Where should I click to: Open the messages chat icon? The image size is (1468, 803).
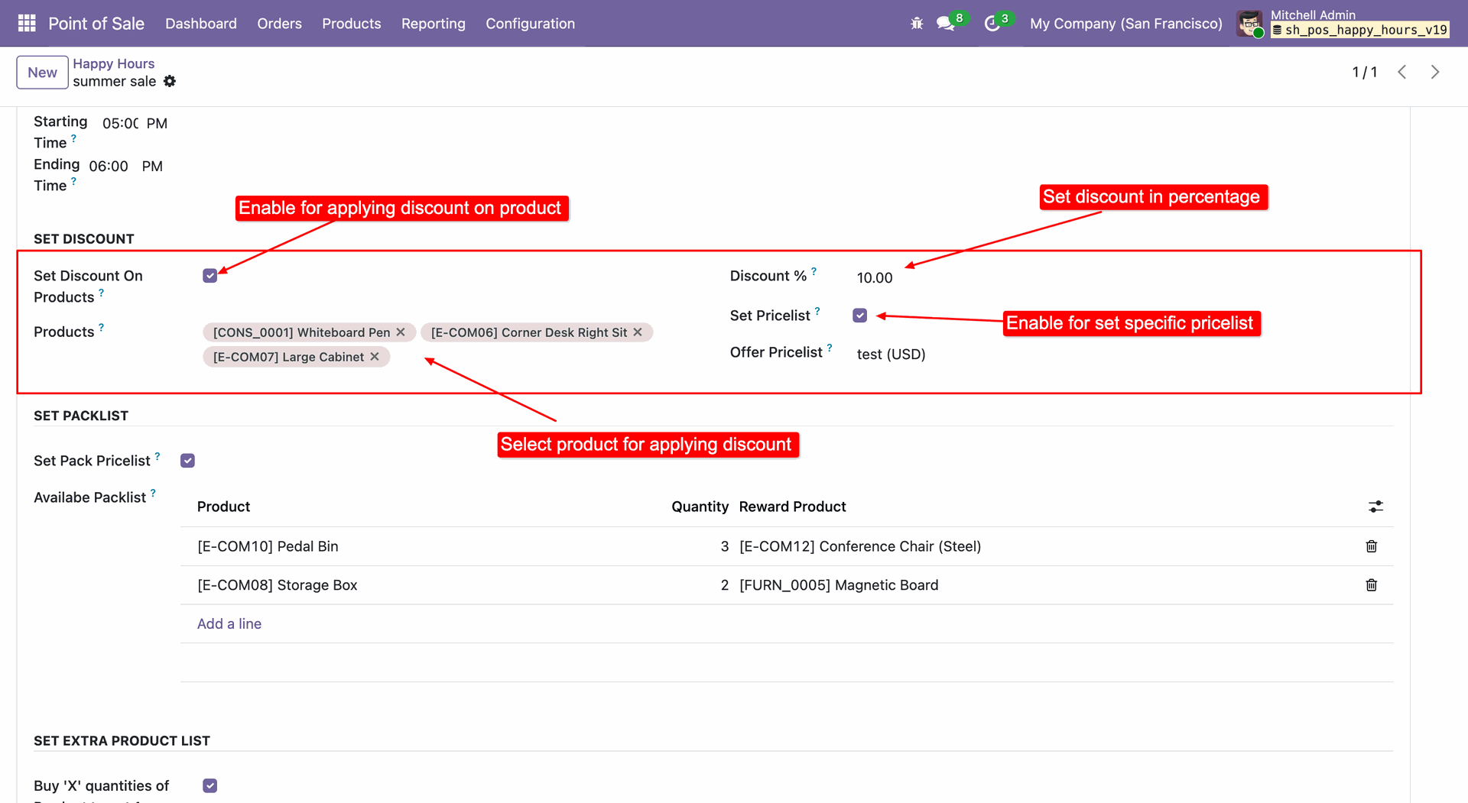[946, 24]
